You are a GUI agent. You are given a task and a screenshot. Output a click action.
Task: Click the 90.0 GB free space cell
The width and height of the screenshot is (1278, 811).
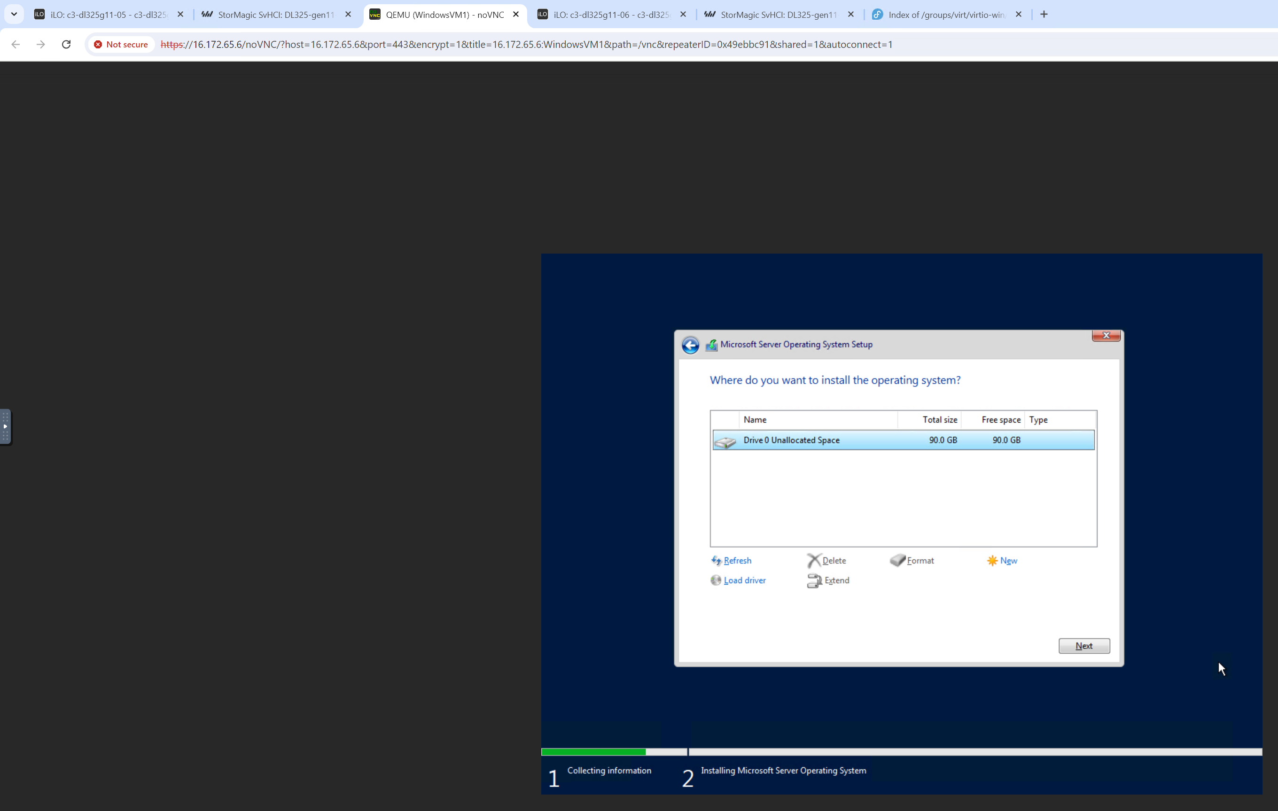(x=1006, y=440)
